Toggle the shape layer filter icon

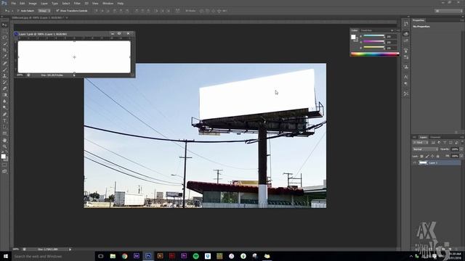pos(450,143)
